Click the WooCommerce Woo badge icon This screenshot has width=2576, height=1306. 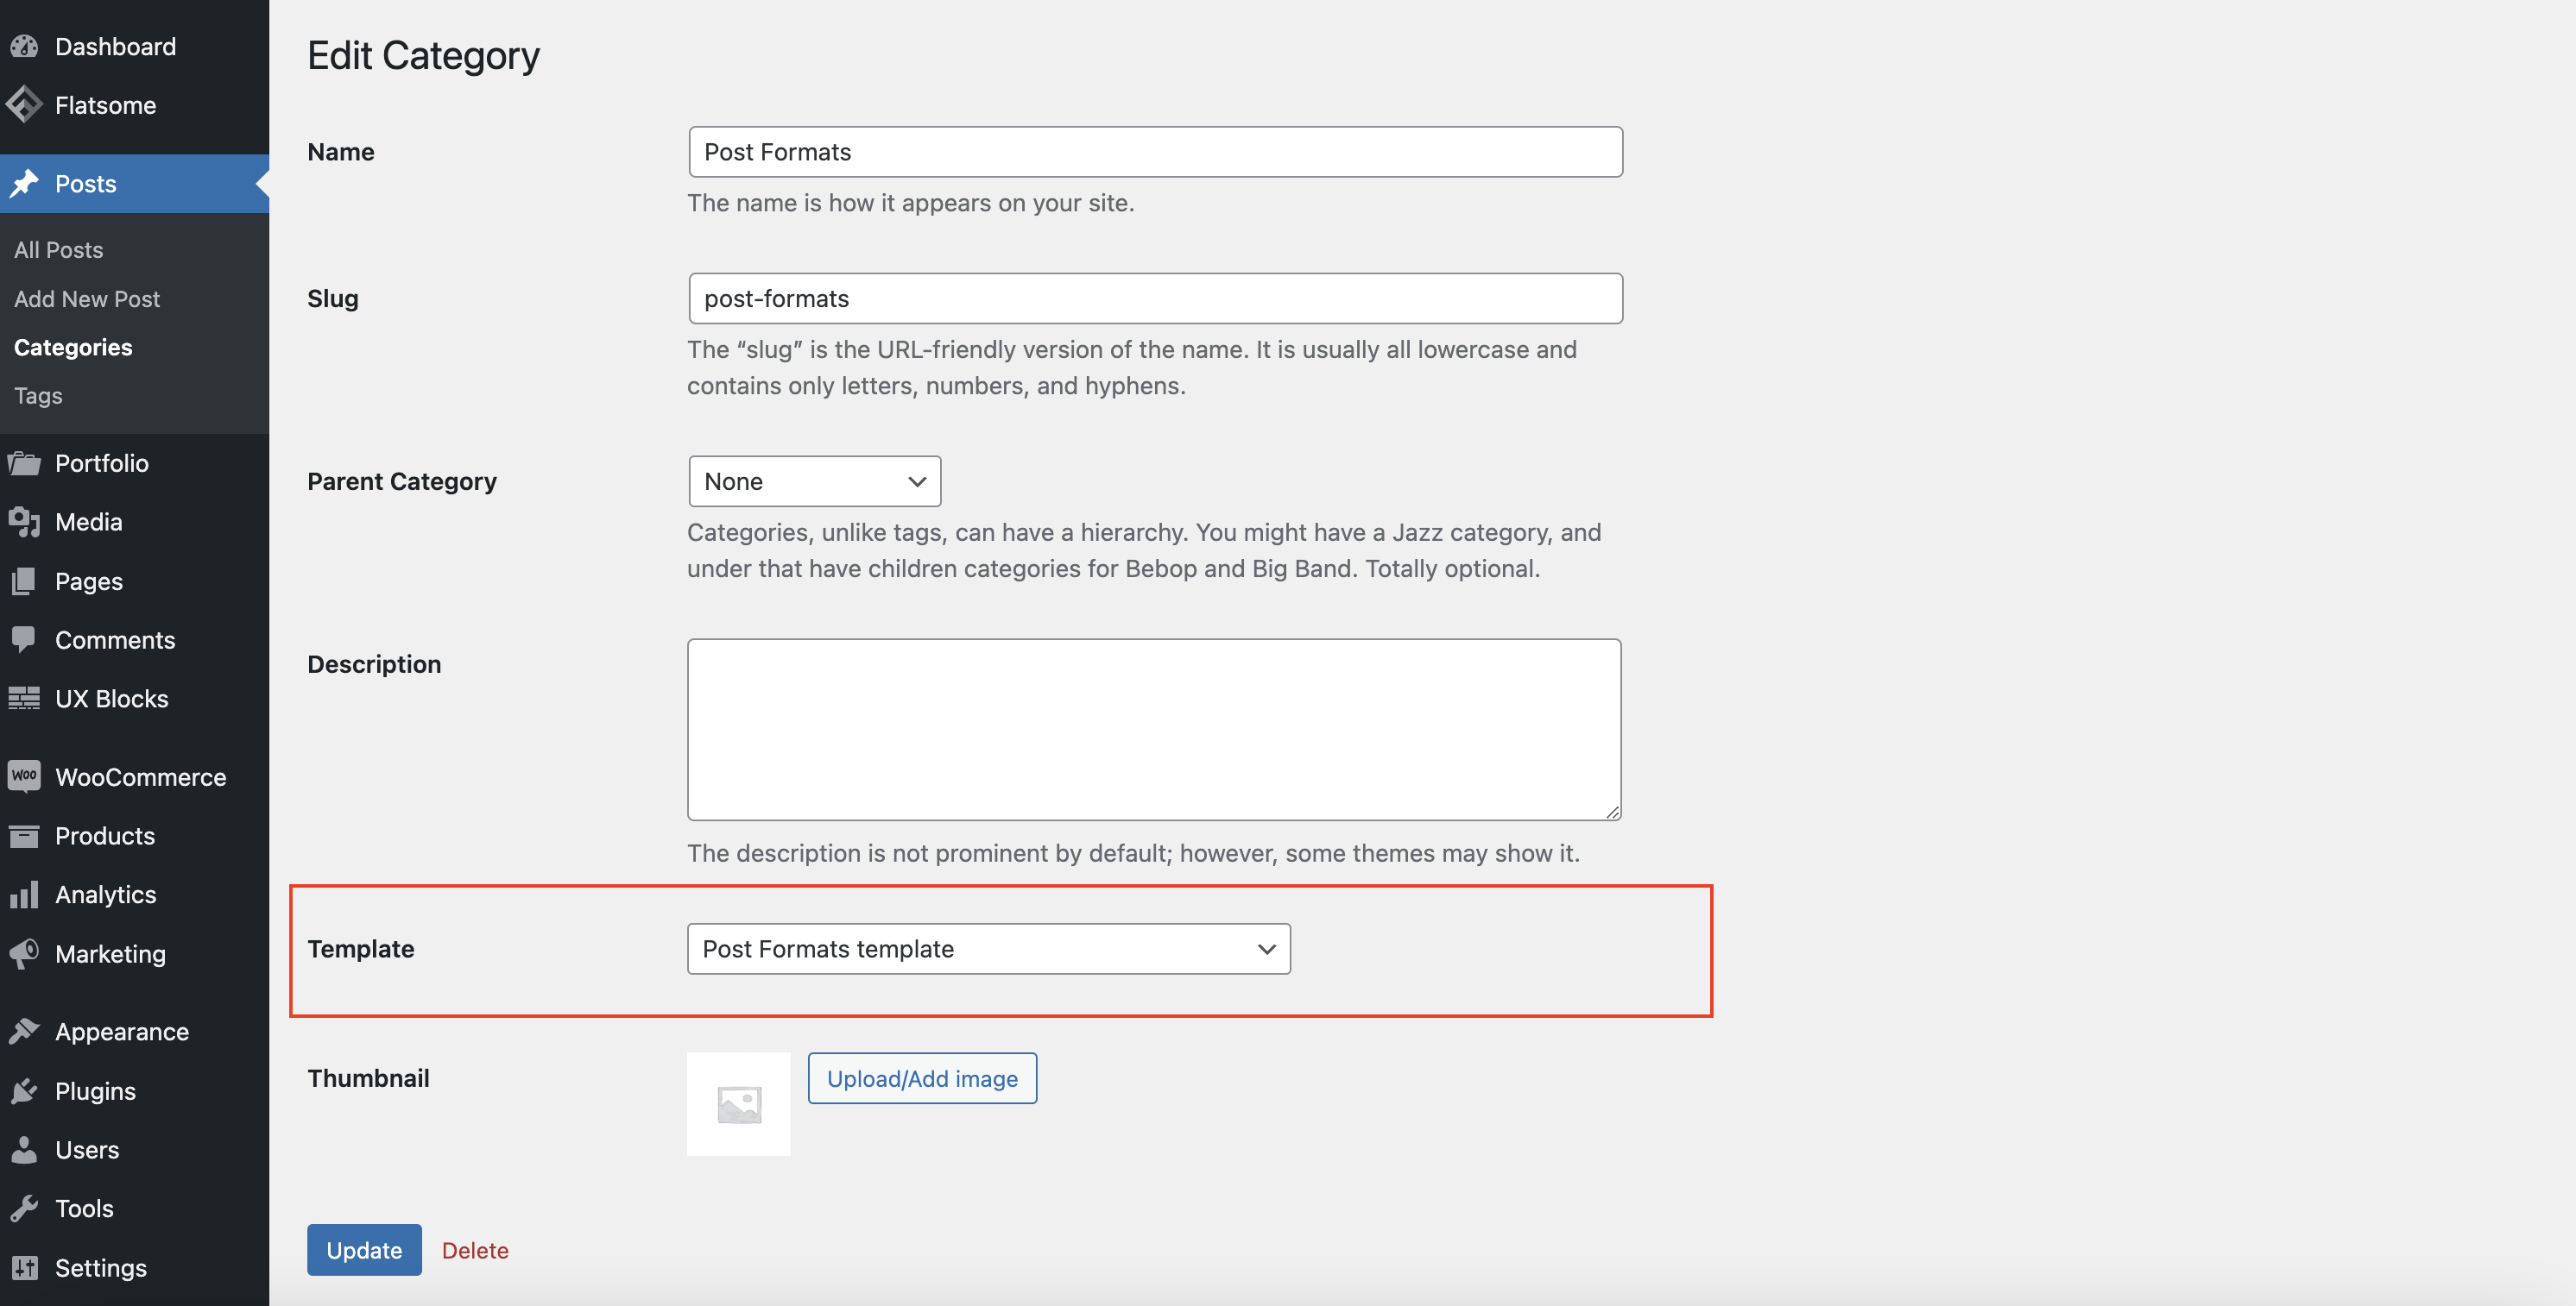pyautogui.click(x=24, y=776)
